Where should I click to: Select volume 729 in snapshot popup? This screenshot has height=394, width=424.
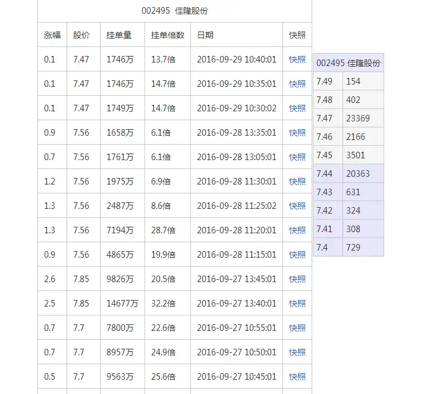[x=363, y=248]
